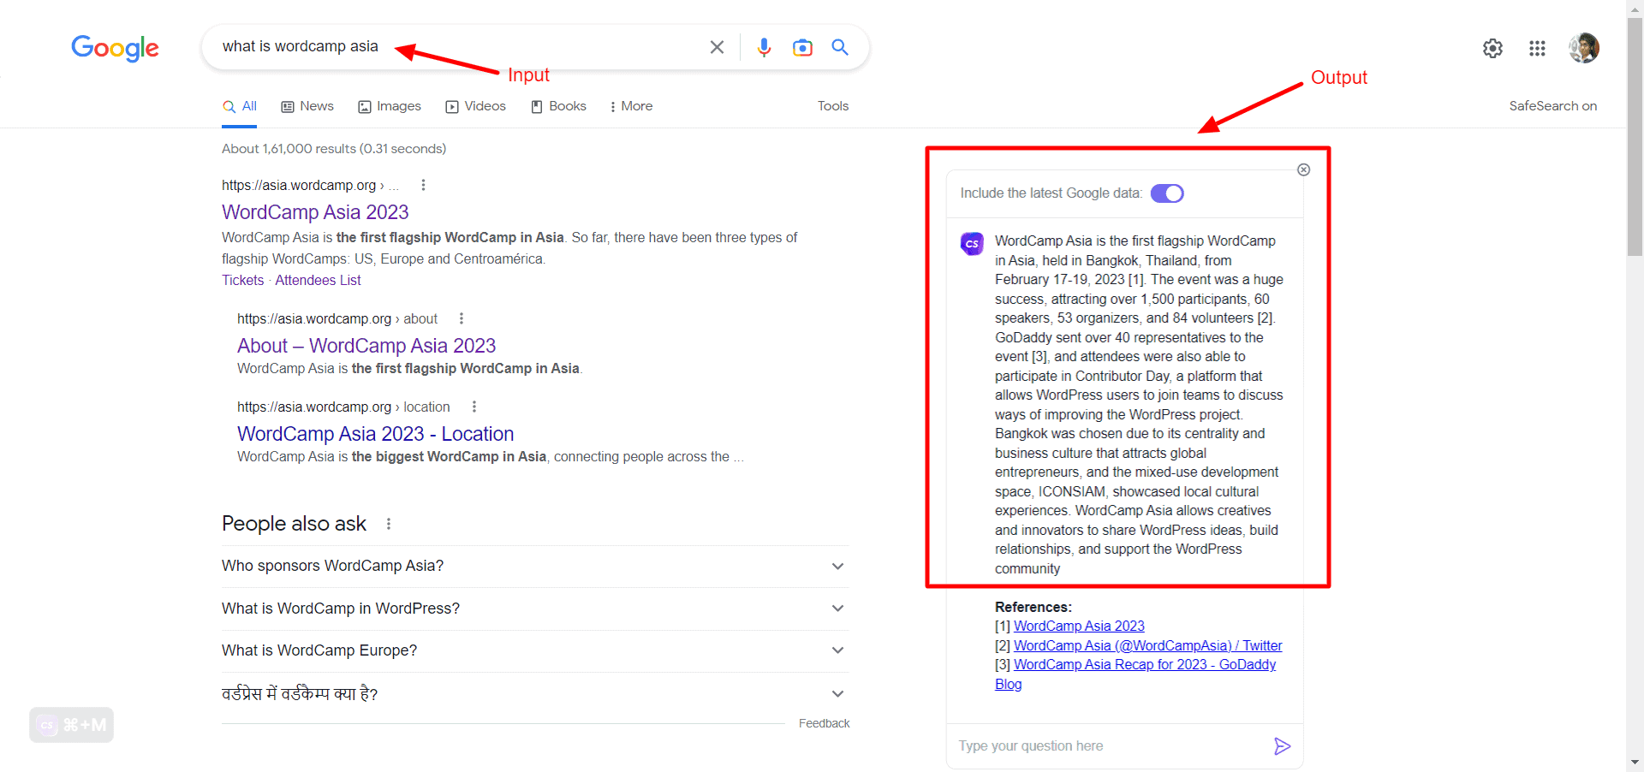Open the Google account profile picture
1644x772 pixels.
point(1583,48)
